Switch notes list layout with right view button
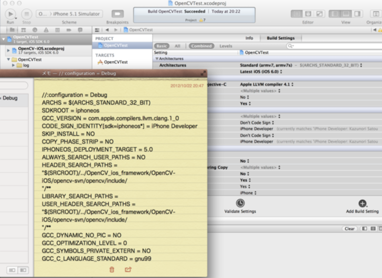This screenshot has height=278, width=382. pos(23,270)
